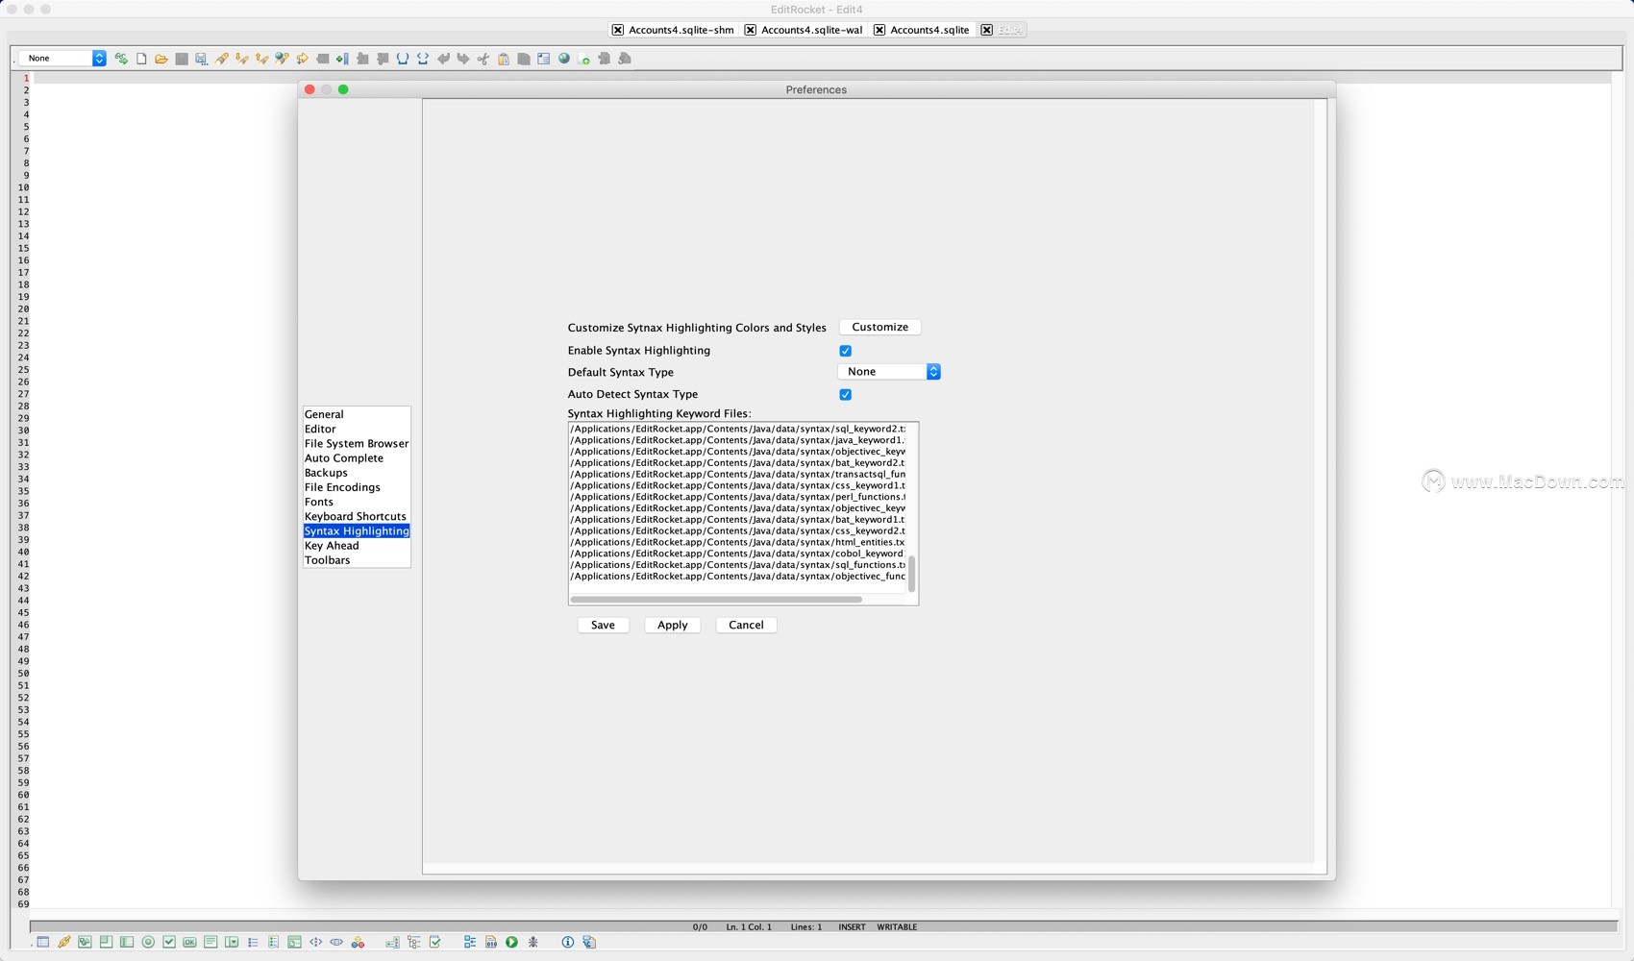
Task: Click the green Reload arrows icon
Action: tap(121, 59)
